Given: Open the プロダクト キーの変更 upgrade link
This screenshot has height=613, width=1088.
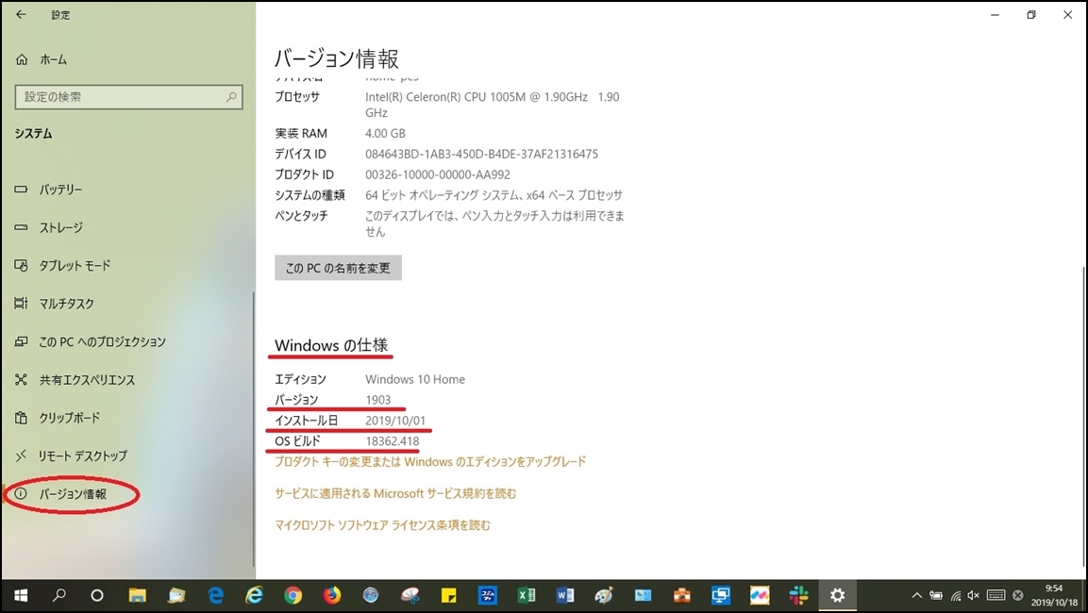Looking at the screenshot, I should coord(430,462).
